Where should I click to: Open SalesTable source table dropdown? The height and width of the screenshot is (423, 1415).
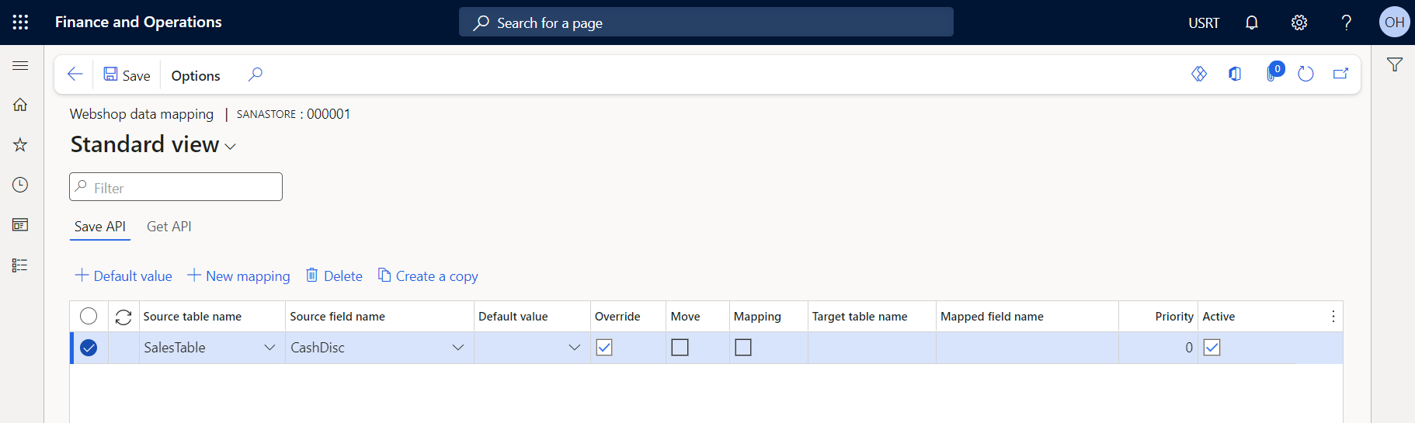pos(269,348)
